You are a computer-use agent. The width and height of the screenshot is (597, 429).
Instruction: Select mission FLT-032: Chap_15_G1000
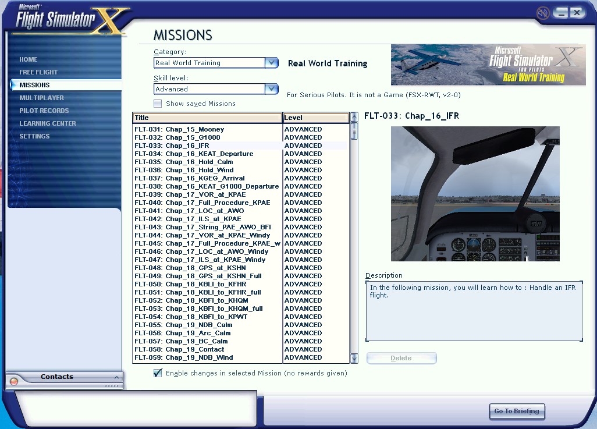pos(240,137)
